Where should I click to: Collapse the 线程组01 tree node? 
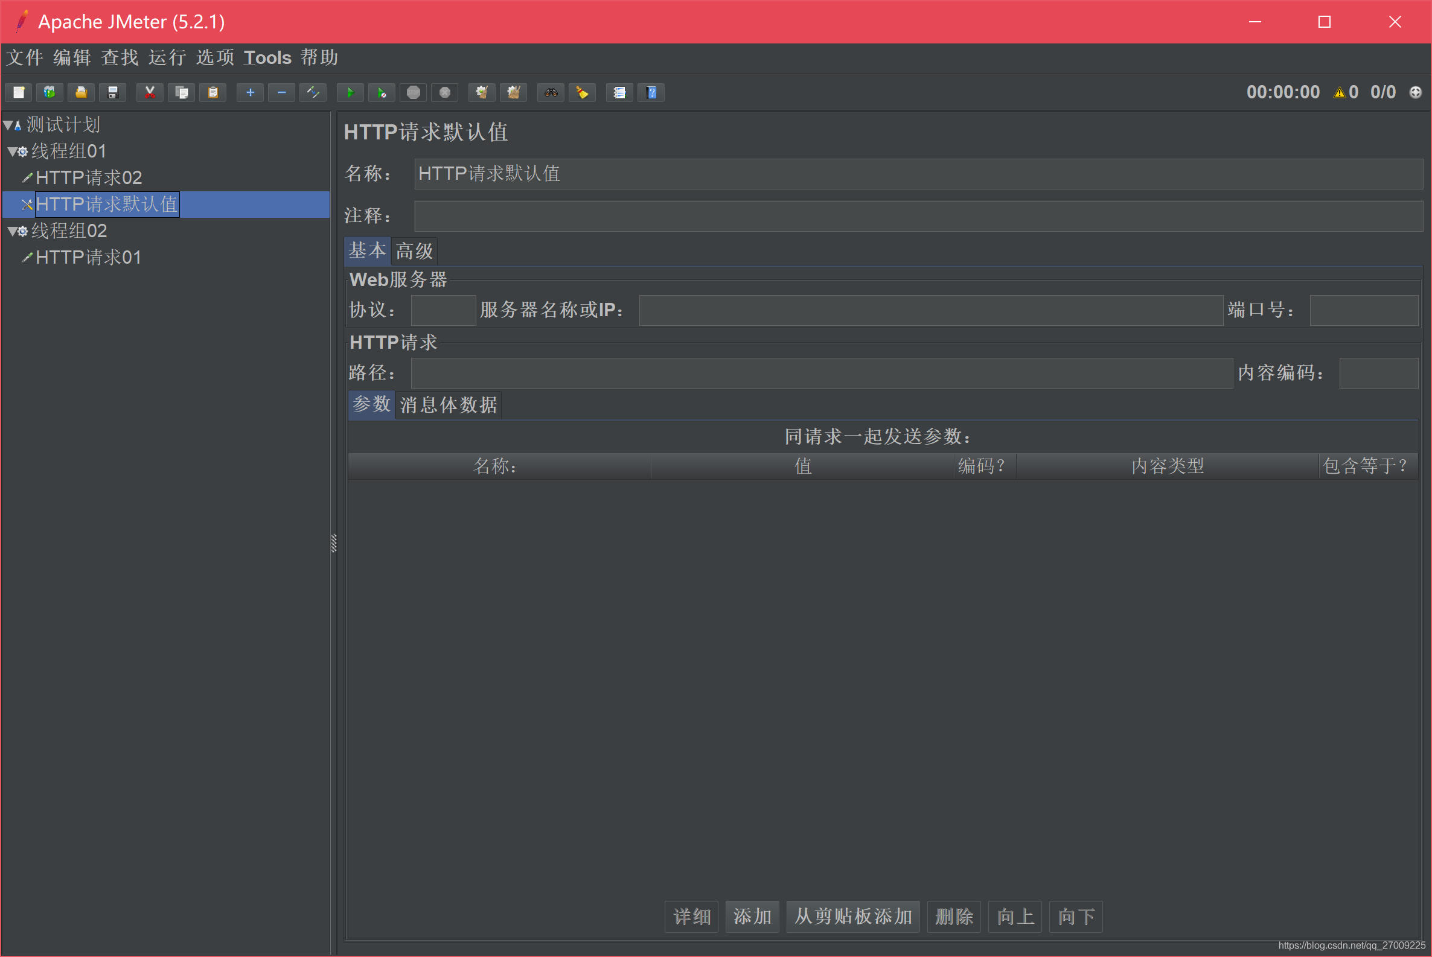click(x=12, y=151)
